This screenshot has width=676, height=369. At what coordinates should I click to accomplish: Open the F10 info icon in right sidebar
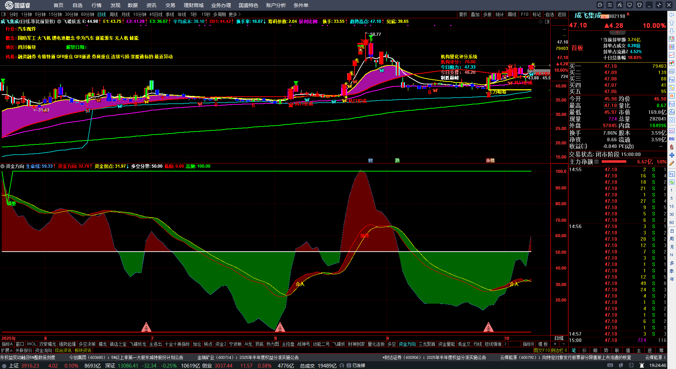tap(672, 80)
